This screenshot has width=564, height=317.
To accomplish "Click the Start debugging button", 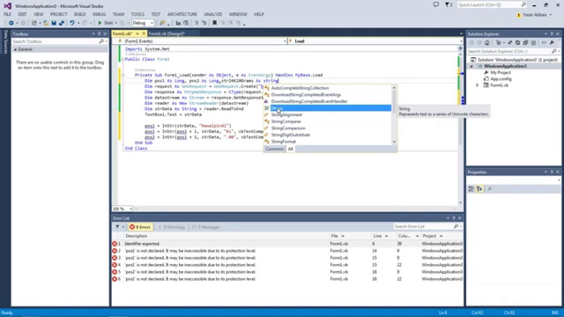I will point(105,23).
